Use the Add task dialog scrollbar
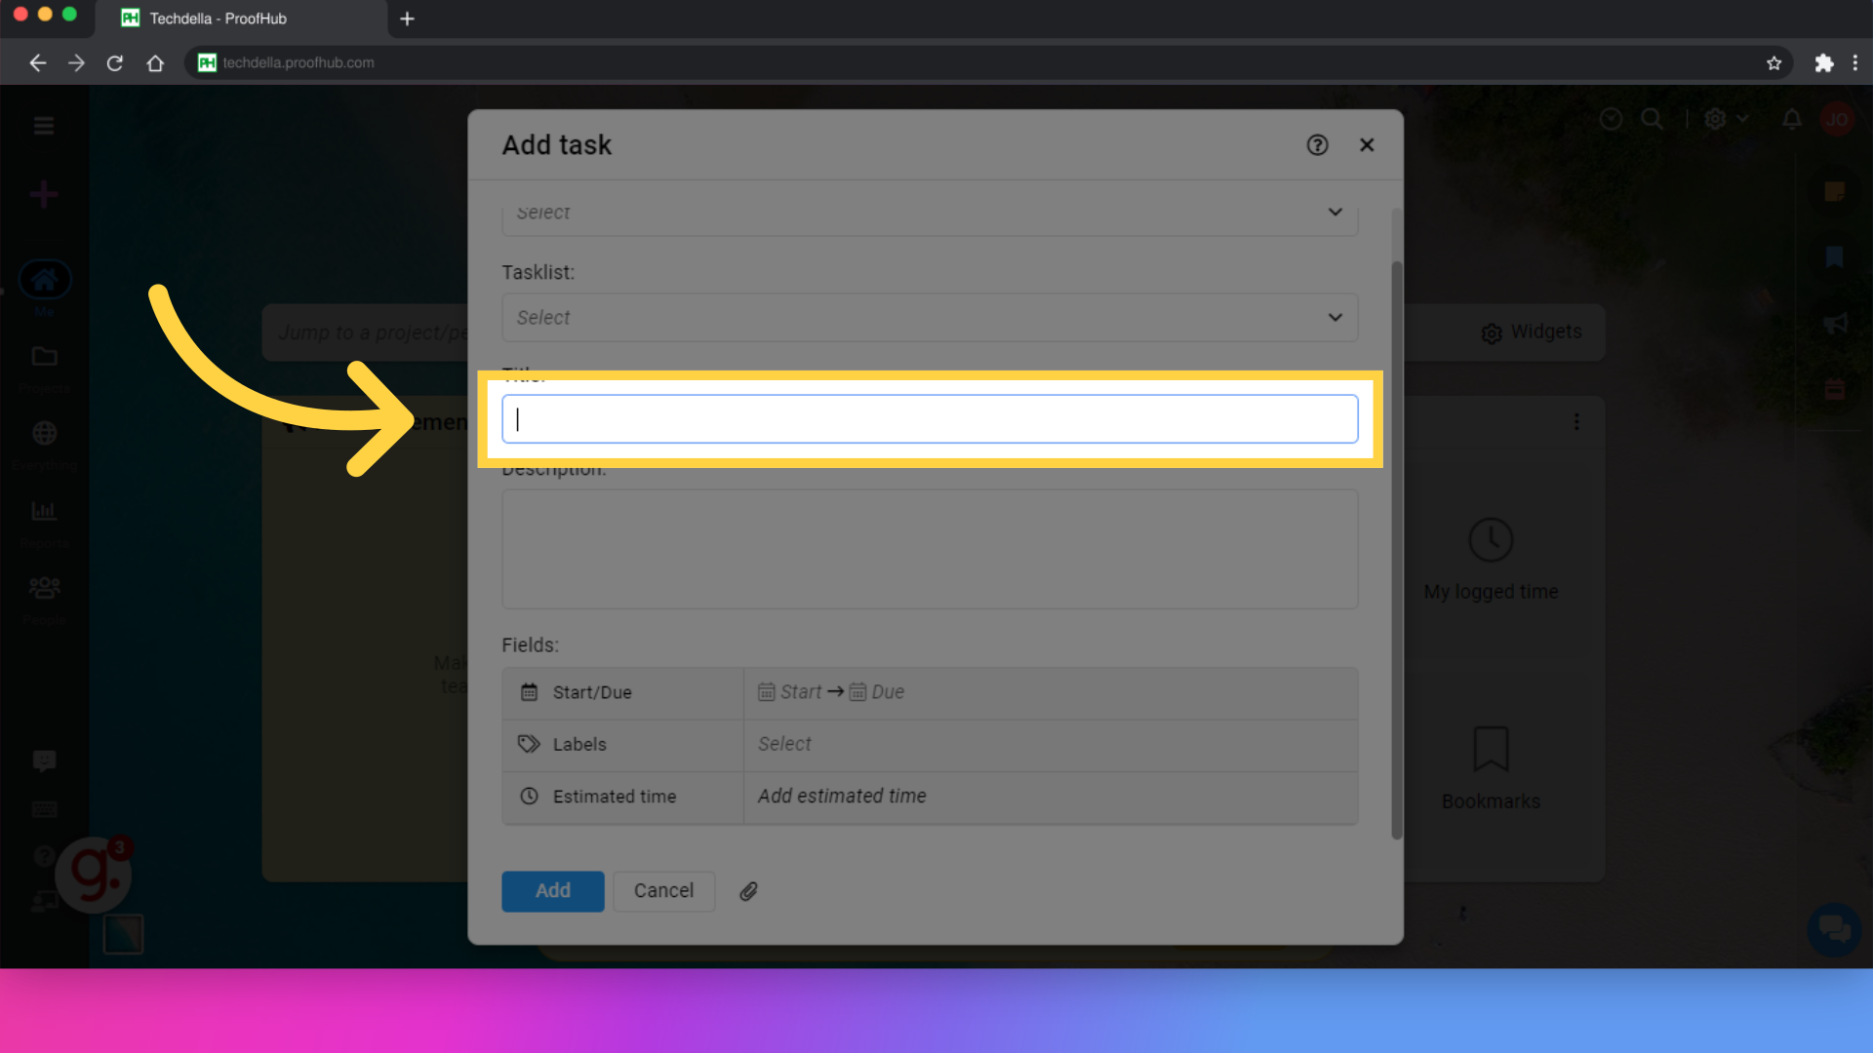Viewport: 1873px width, 1053px height. pos(1397,549)
